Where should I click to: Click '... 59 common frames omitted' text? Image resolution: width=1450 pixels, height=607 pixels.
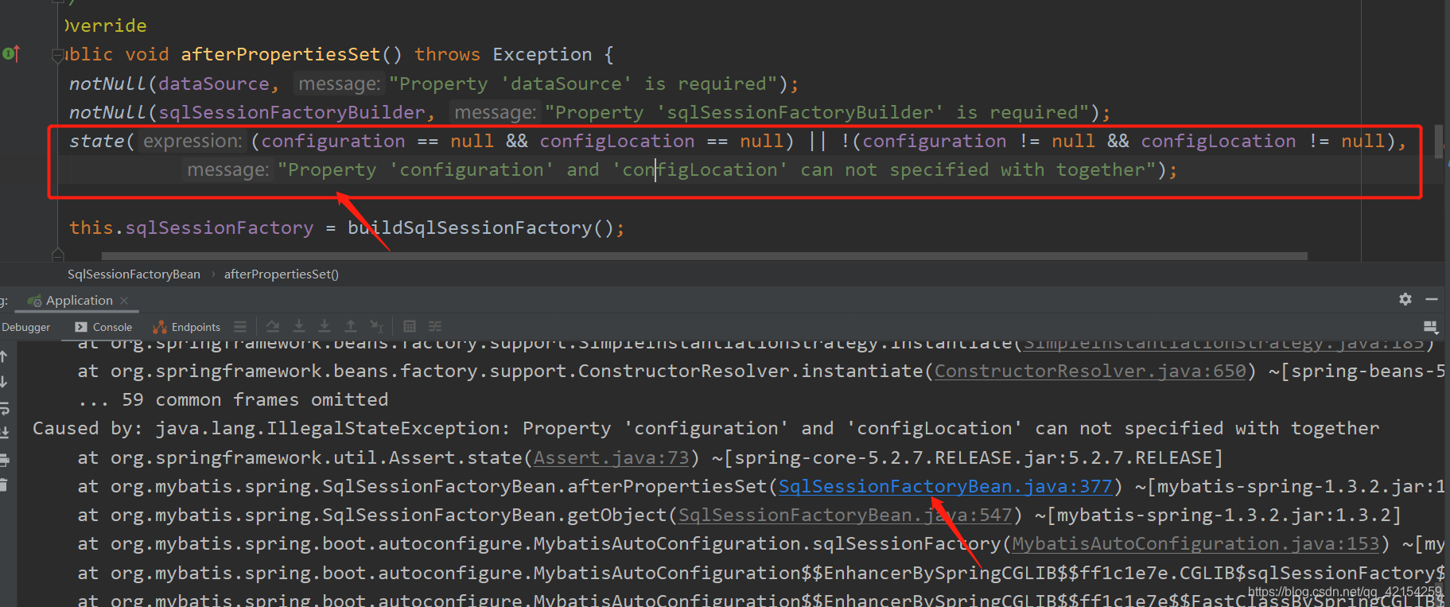233,399
